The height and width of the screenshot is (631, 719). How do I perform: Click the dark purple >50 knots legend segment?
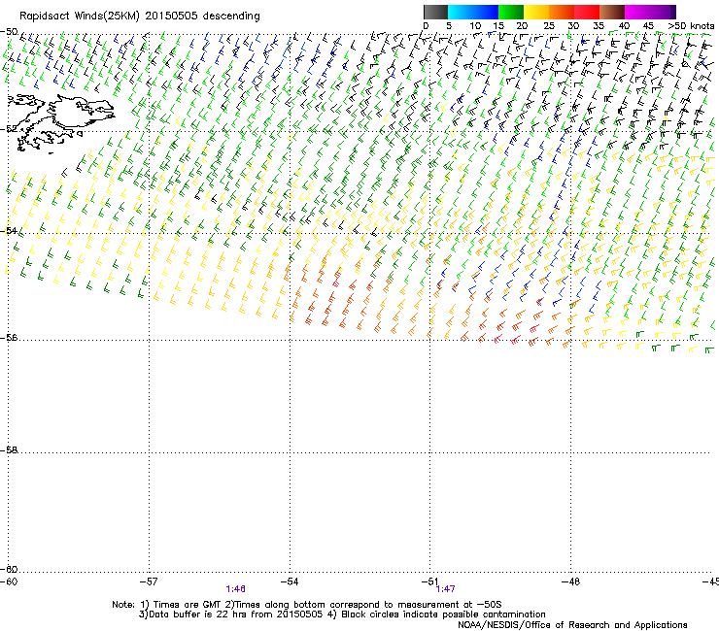point(672,12)
